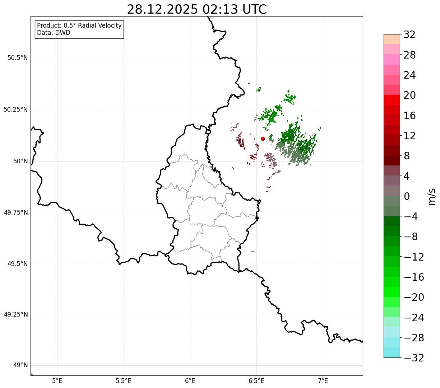The width and height of the screenshot is (440, 388).
Task: Click the bright red swatch below 20
Action: pyautogui.click(x=392, y=100)
